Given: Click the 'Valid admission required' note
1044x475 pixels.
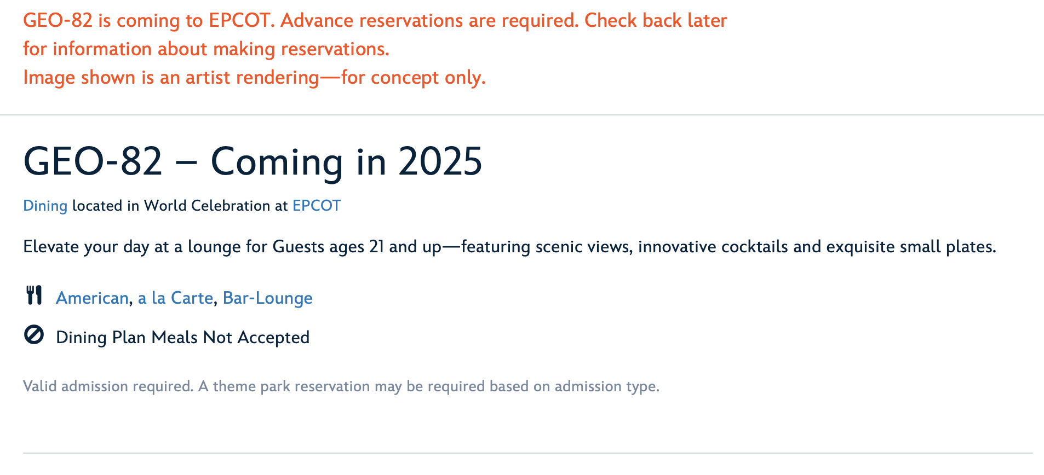Looking at the screenshot, I should (x=108, y=386).
